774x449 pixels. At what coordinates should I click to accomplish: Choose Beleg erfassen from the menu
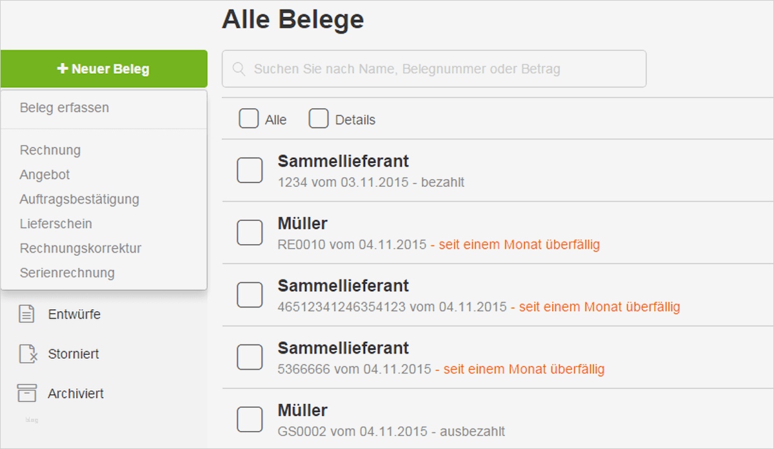tap(64, 108)
